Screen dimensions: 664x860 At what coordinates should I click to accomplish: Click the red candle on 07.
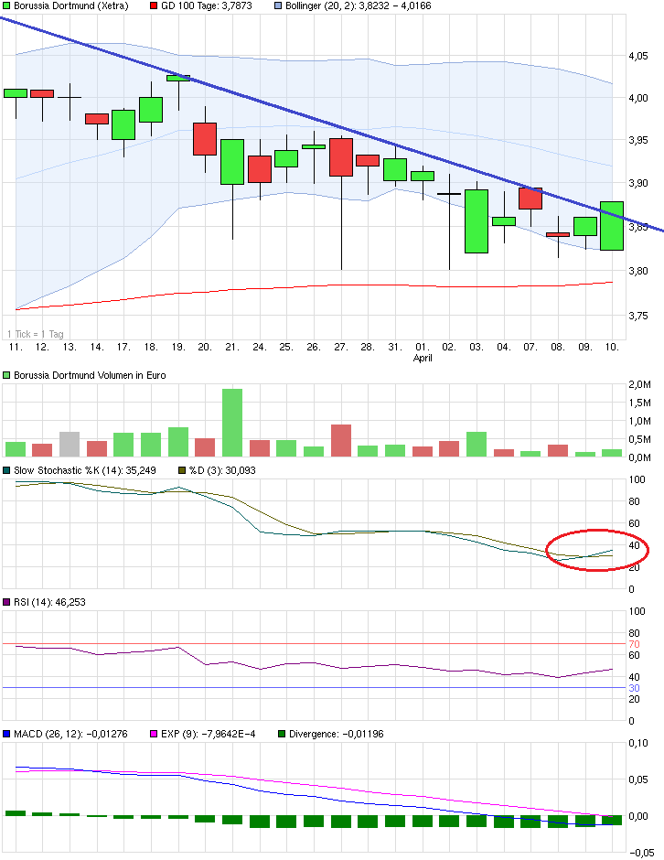(530, 198)
